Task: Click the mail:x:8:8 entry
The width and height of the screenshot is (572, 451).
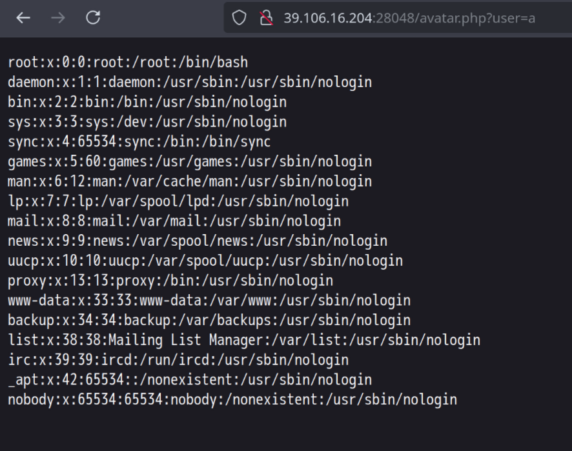Action: [x=174, y=221]
